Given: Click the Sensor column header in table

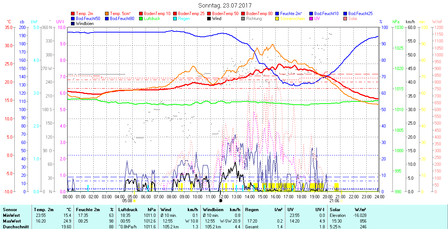Looking at the screenshot, I should (x=10, y=210).
